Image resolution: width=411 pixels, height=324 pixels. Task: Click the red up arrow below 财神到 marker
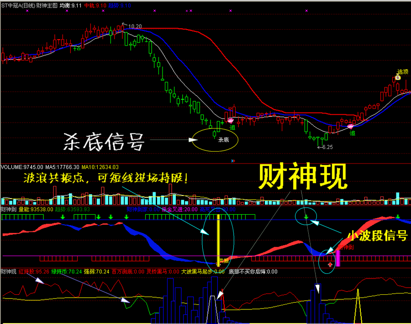(x=330, y=265)
